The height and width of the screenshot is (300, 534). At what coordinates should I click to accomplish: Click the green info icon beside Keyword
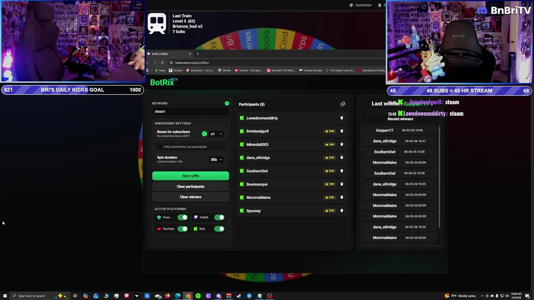point(227,103)
